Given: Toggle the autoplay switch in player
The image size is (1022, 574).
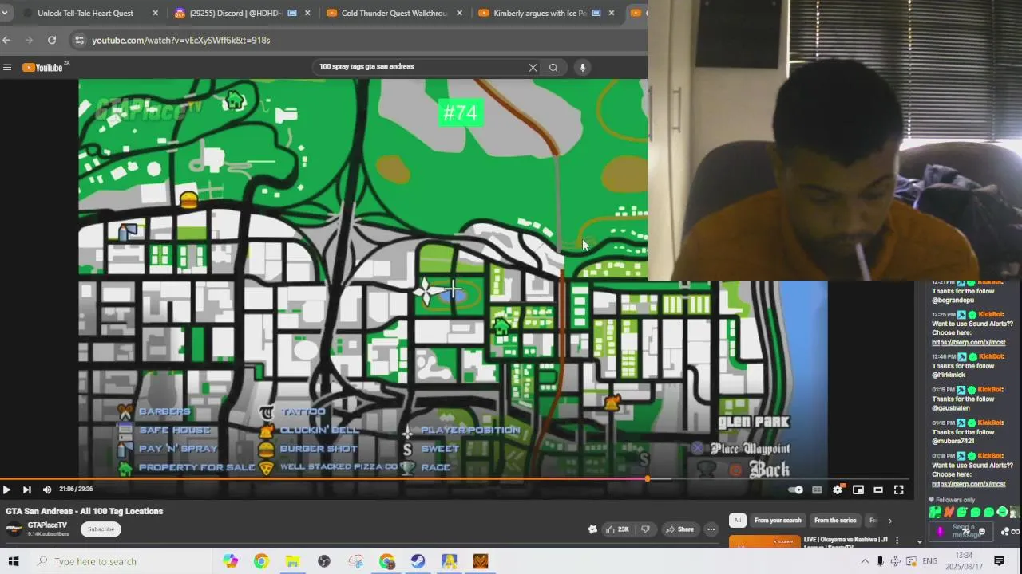Looking at the screenshot, I should point(795,489).
